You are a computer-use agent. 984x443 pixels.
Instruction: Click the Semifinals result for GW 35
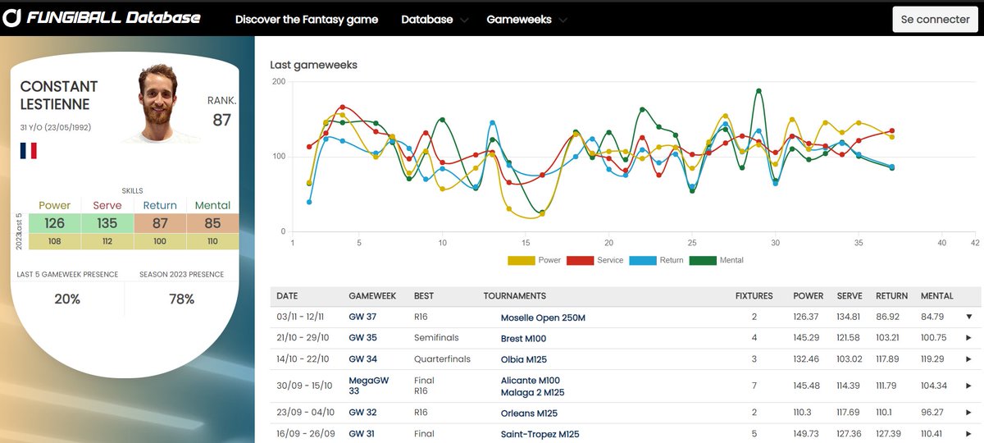tap(436, 338)
